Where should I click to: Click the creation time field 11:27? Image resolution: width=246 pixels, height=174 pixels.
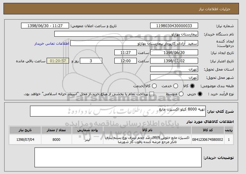[x=126, y=52]
